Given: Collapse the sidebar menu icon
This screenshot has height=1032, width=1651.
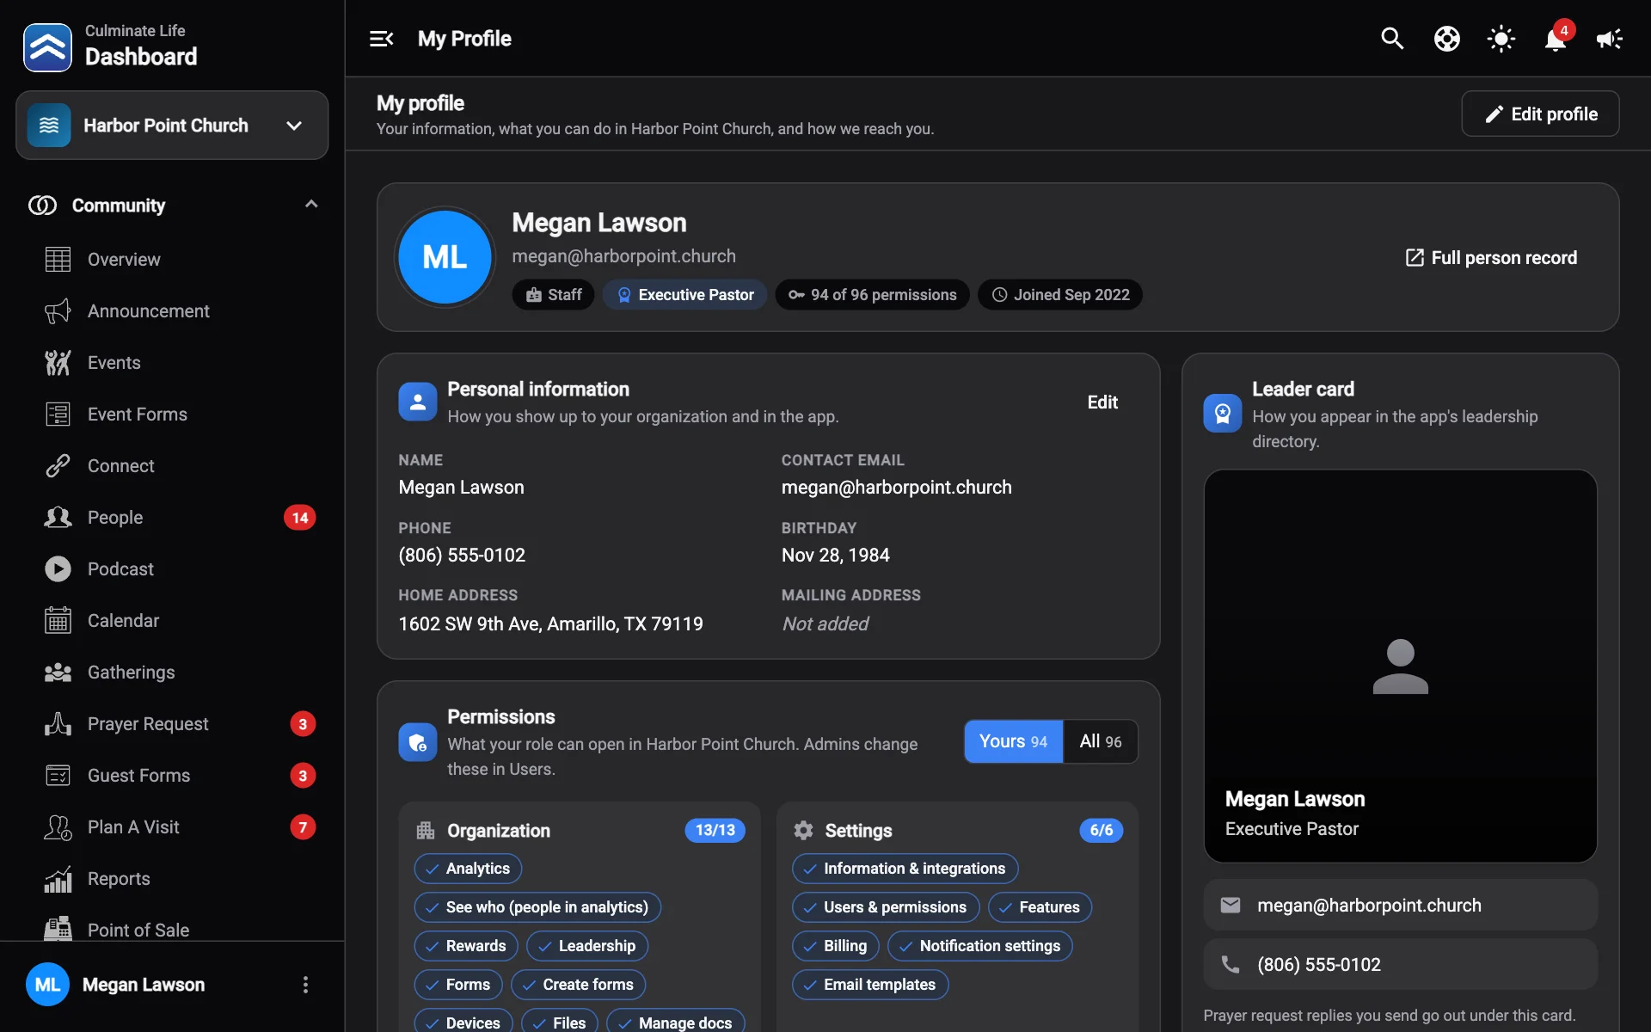Looking at the screenshot, I should (381, 39).
